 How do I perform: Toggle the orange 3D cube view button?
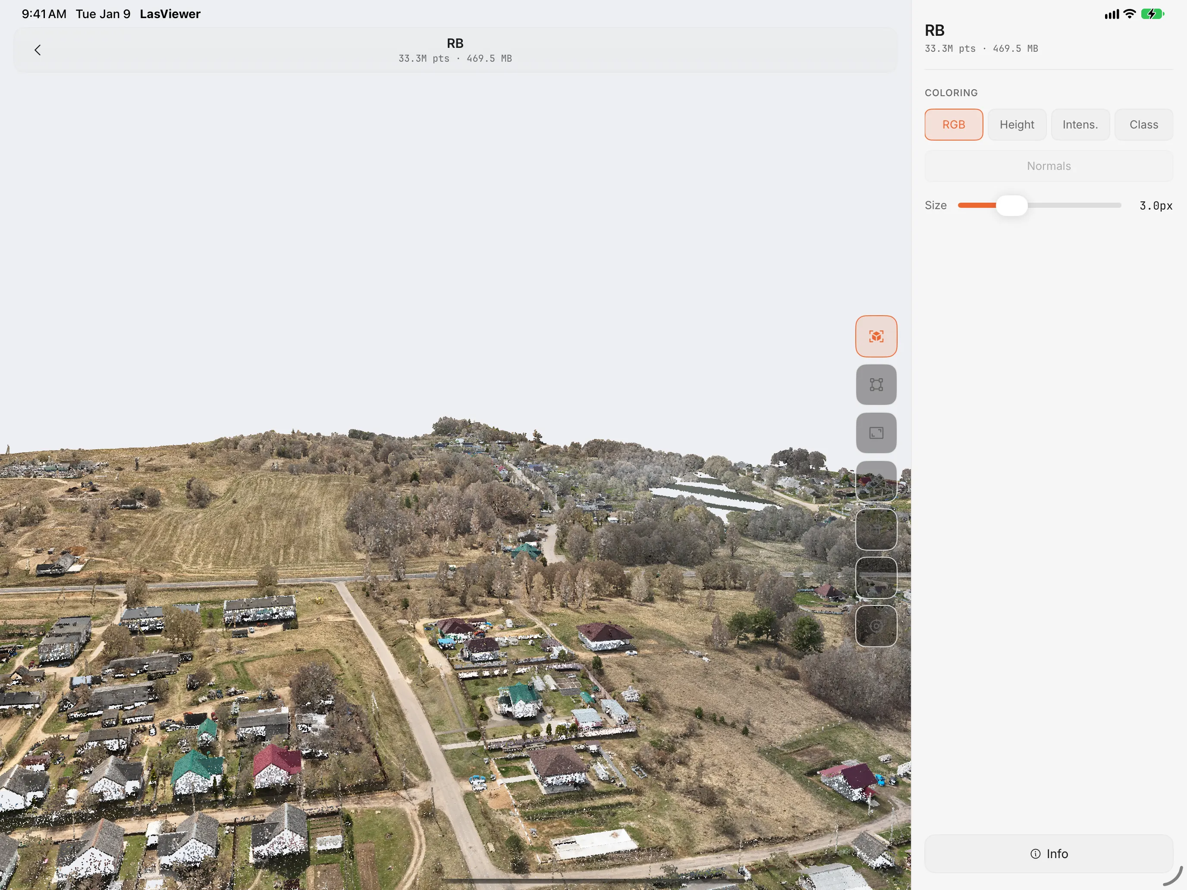point(876,336)
